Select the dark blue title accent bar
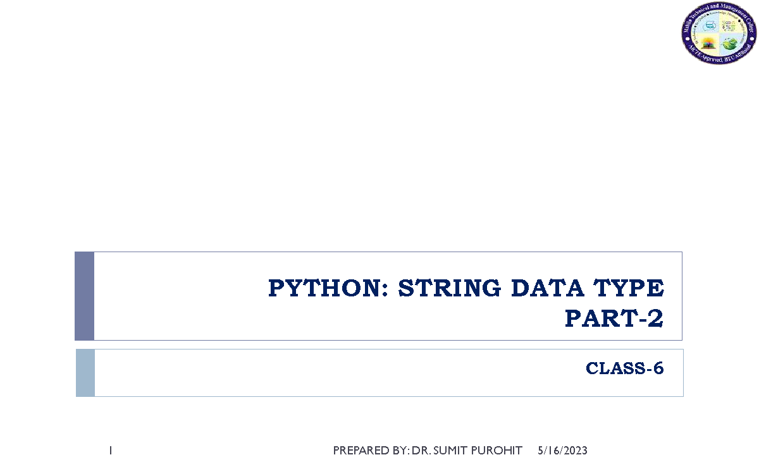759x474 pixels. tap(84, 296)
